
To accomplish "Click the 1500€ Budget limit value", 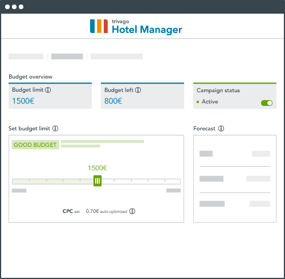I will [23, 101].
